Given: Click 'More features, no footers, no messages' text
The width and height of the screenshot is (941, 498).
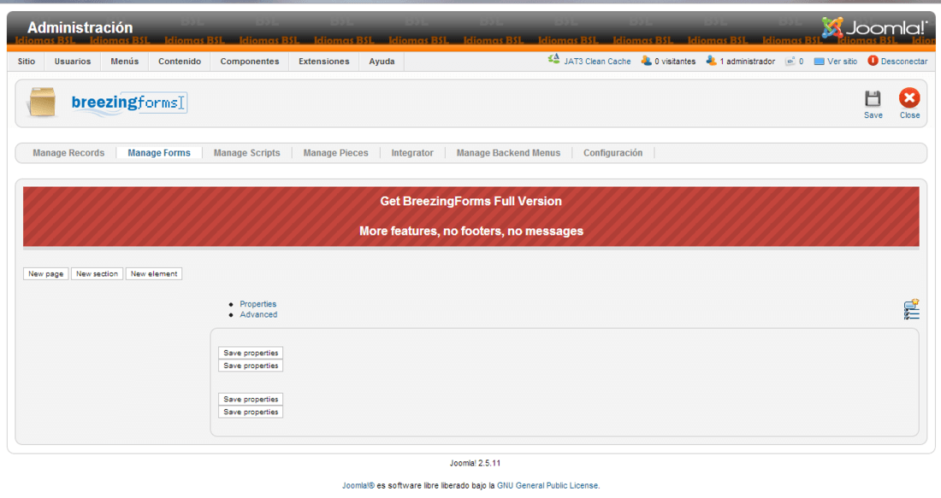Looking at the screenshot, I should point(471,231).
